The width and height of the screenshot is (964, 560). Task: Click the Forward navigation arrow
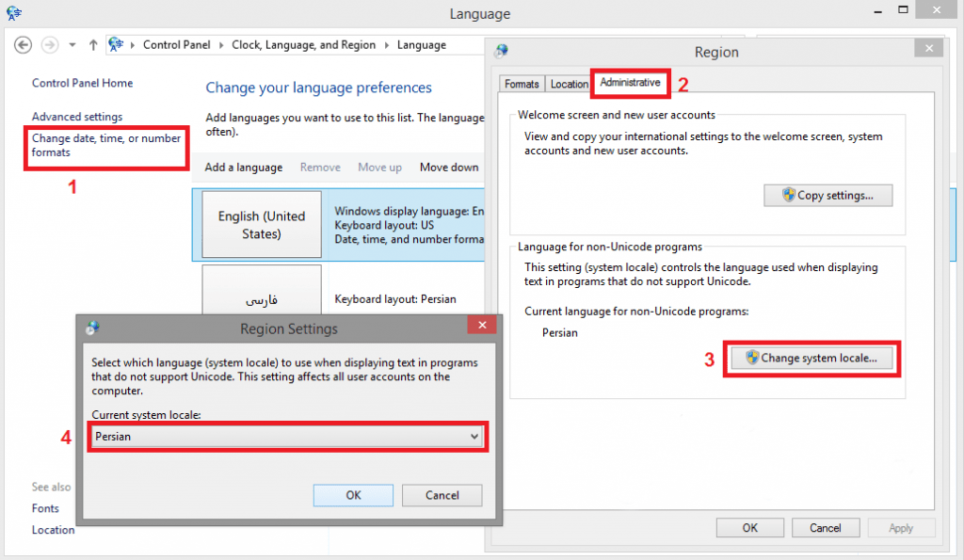tap(50, 45)
